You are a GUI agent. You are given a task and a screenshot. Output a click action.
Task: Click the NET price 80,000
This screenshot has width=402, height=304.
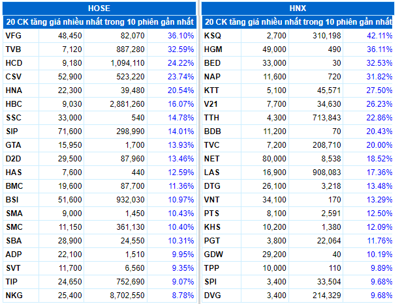click(274, 159)
